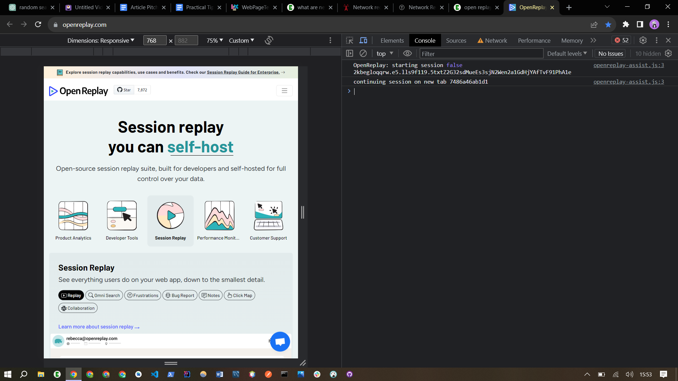Image resolution: width=678 pixels, height=381 pixels.
Task: Switch to the Network tab
Action: tap(492, 41)
